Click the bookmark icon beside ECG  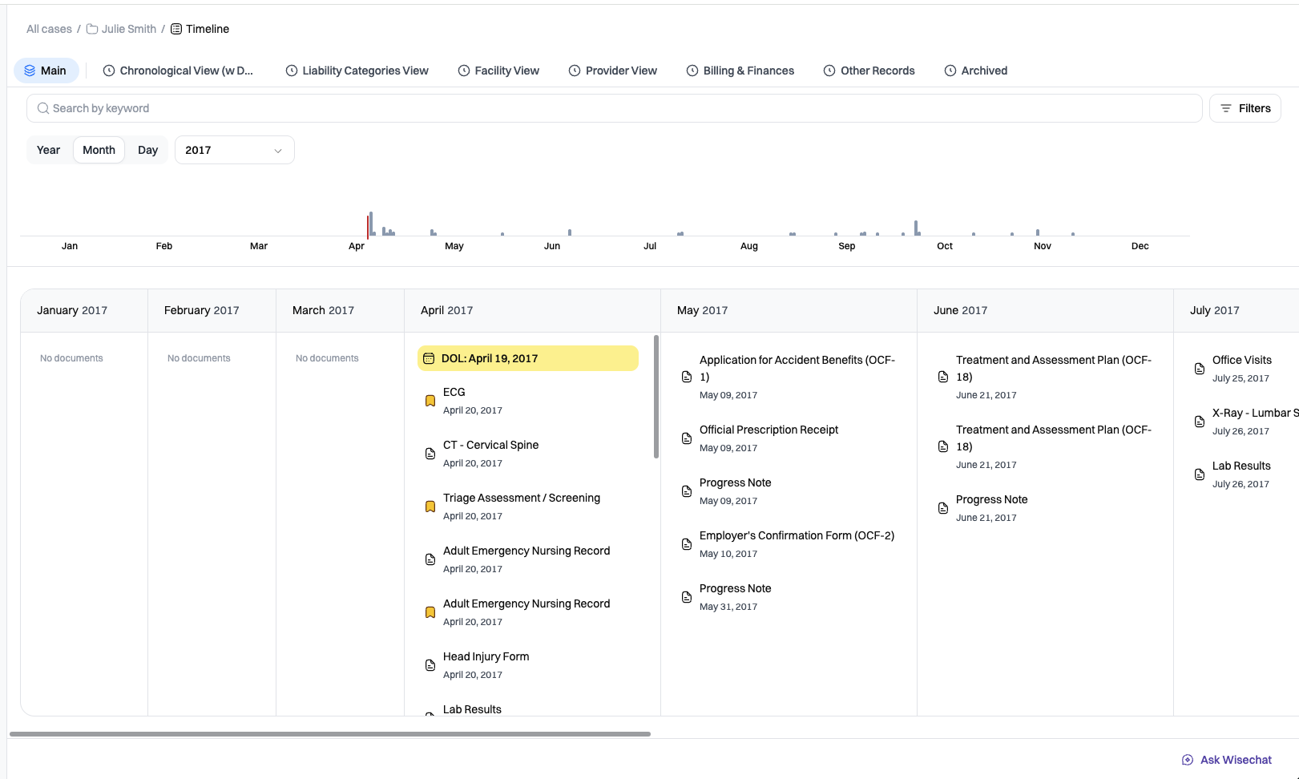[430, 401]
